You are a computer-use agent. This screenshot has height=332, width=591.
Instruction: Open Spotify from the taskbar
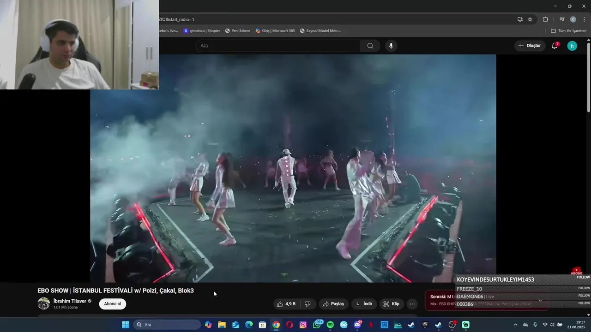tap(330, 325)
